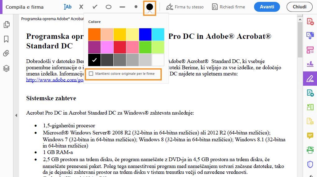This screenshot has width=317, height=177.
Task: Pick the lime green swatch
Action: [x=158, y=47]
